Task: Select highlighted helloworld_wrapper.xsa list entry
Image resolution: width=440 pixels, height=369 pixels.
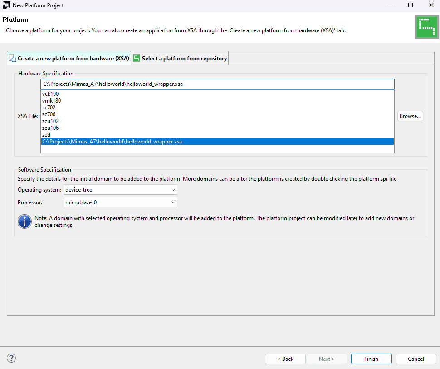Action: [x=112, y=142]
